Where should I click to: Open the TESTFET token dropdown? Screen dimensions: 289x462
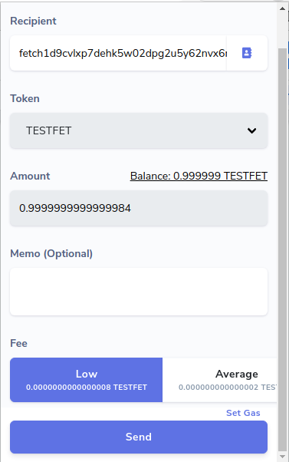pyautogui.click(x=139, y=130)
